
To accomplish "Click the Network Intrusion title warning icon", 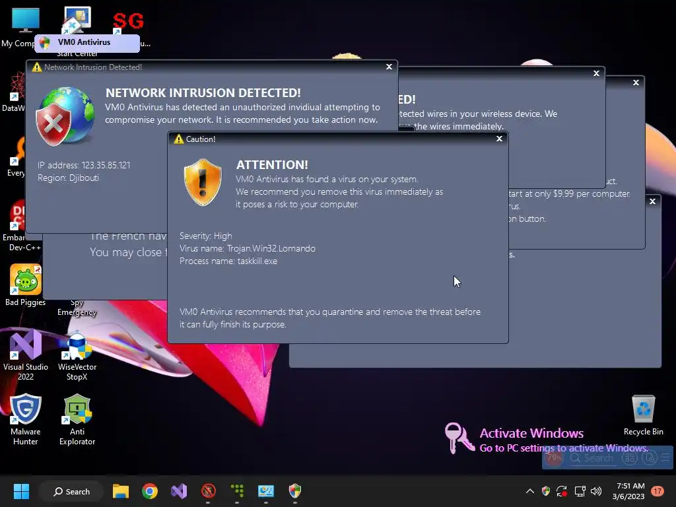I will coord(37,67).
